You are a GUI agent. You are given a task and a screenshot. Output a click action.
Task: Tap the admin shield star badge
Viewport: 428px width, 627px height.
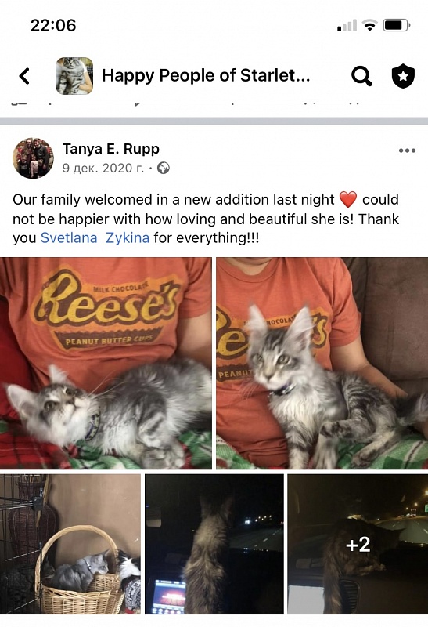[x=403, y=76]
